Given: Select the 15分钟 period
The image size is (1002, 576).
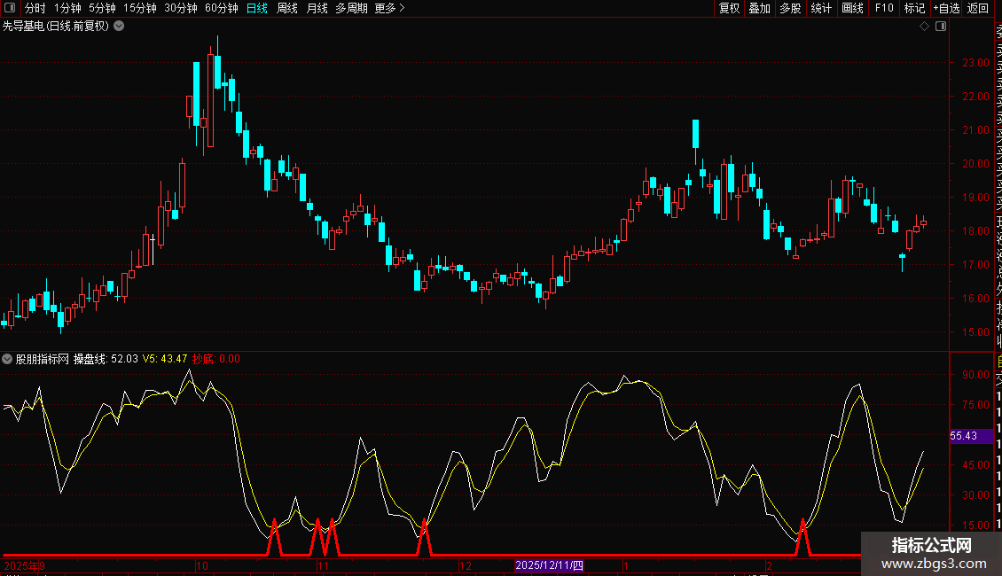Looking at the screenshot, I should click(139, 8).
